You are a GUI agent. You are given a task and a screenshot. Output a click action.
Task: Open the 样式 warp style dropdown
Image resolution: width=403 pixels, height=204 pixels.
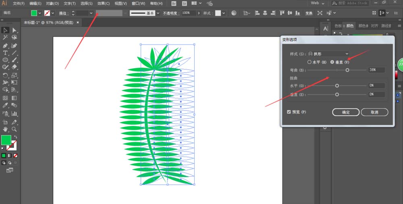click(x=328, y=54)
